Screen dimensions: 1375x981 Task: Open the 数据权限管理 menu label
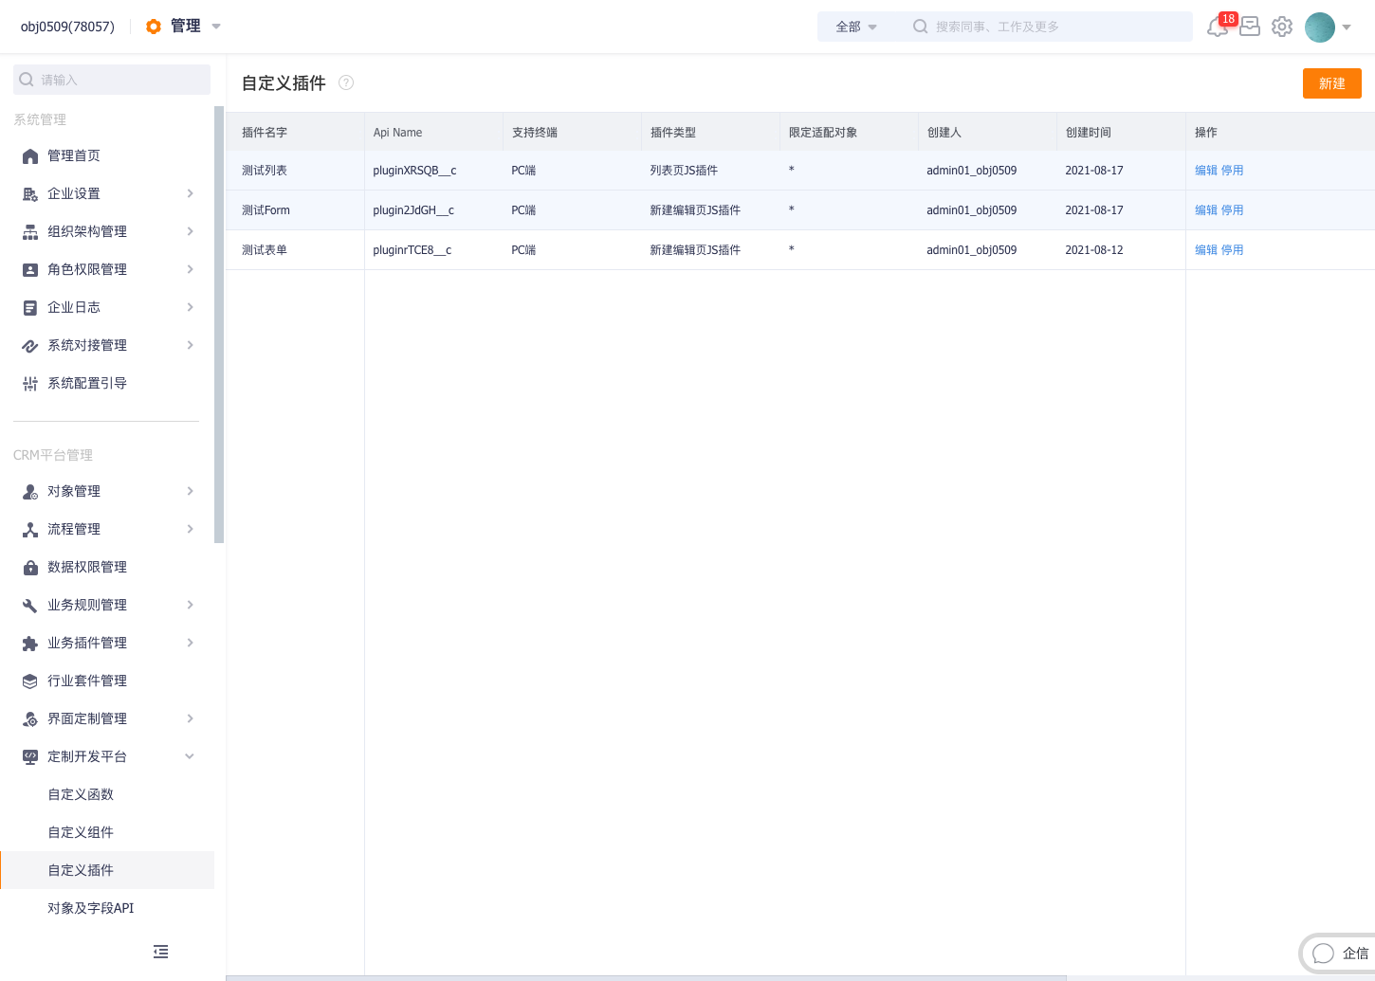(x=87, y=567)
